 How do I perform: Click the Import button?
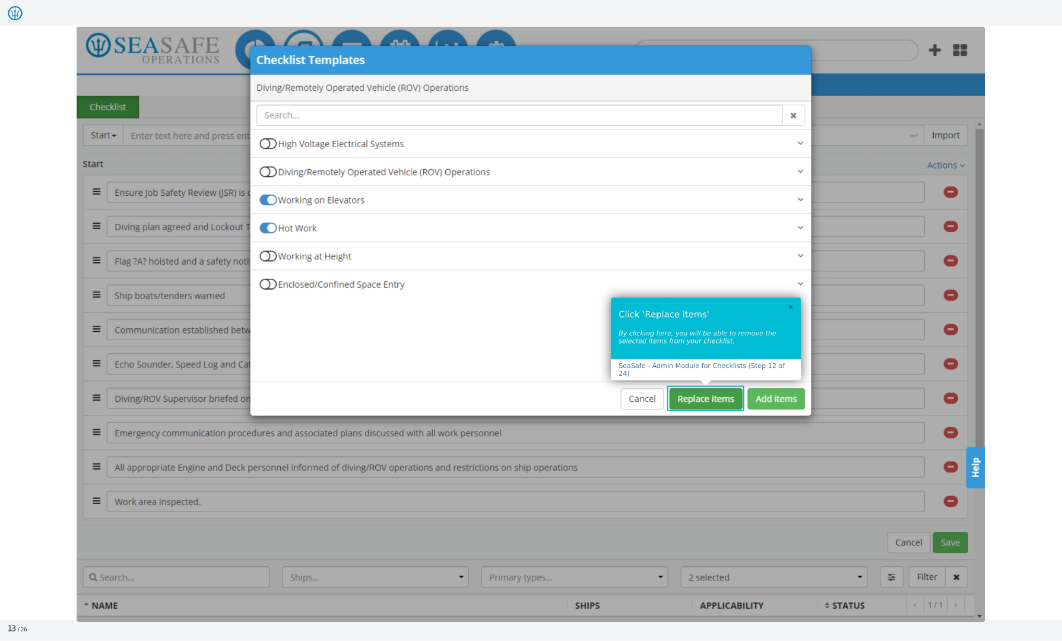tap(946, 135)
